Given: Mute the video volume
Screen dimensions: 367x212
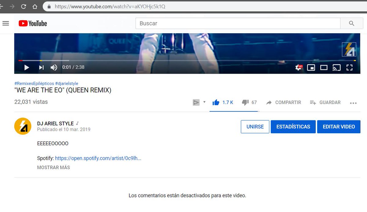Looking at the screenshot, I should point(54,68).
